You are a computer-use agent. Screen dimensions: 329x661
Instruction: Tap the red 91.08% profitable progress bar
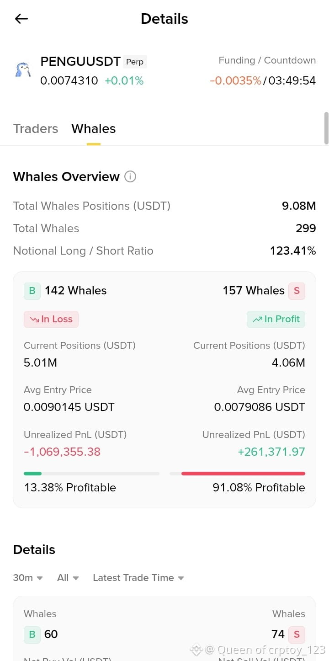tap(237, 474)
